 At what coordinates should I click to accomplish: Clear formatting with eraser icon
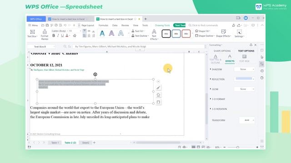(x=75, y=36)
